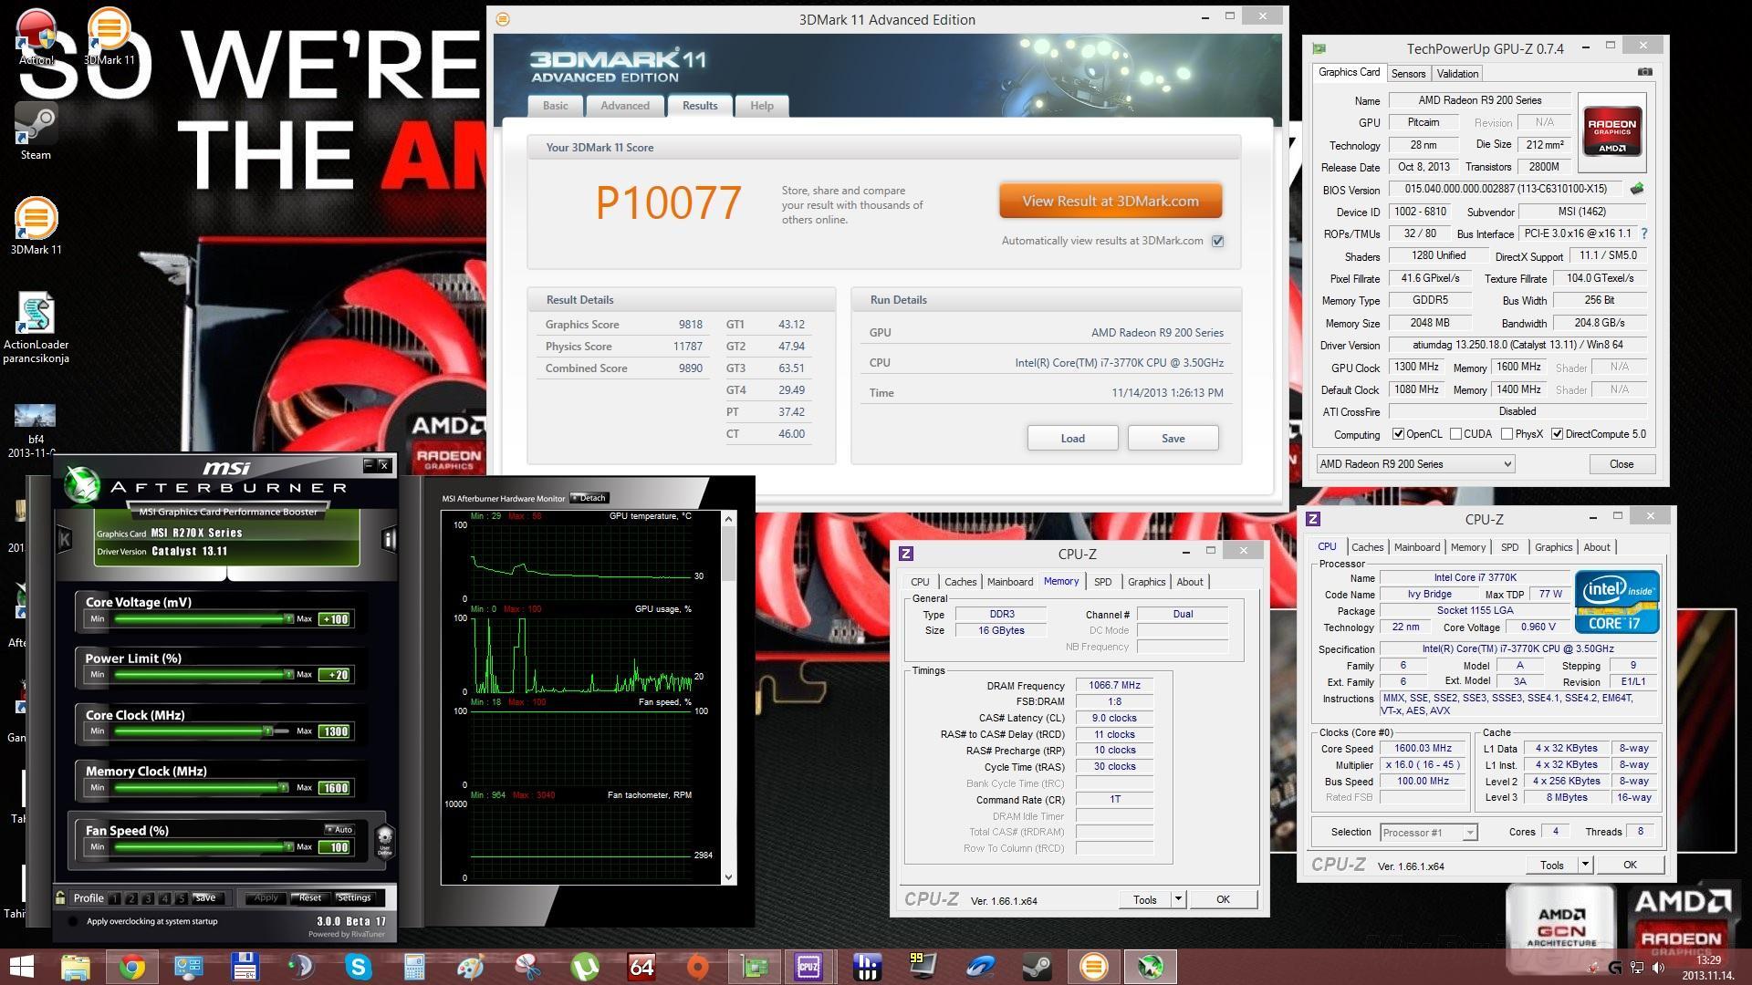Toggle Apply overclocking at system startup
The height and width of the screenshot is (985, 1752).
point(73,921)
